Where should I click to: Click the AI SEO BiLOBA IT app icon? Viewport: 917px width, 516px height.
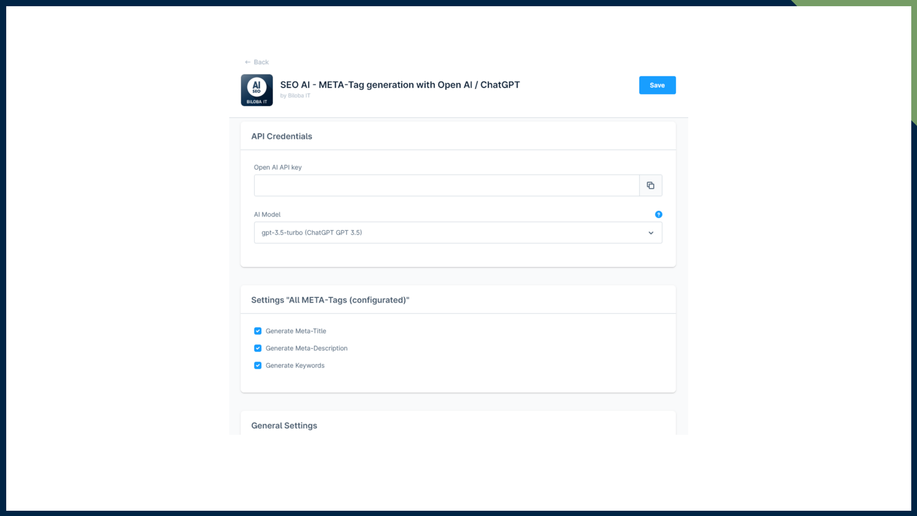(x=256, y=90)
